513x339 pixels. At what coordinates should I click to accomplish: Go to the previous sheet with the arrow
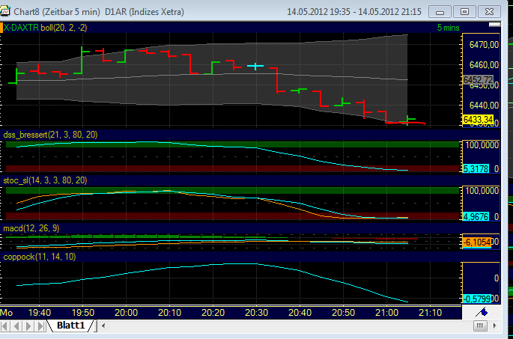pos(16,326)
